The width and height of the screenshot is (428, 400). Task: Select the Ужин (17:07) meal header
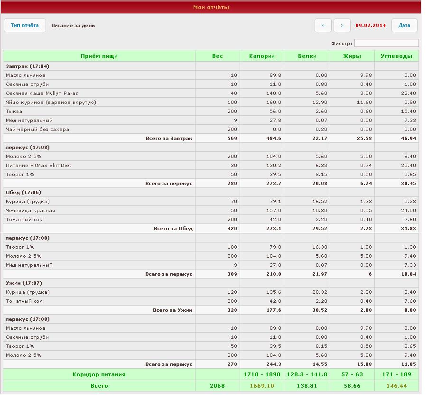click(24, 283)
